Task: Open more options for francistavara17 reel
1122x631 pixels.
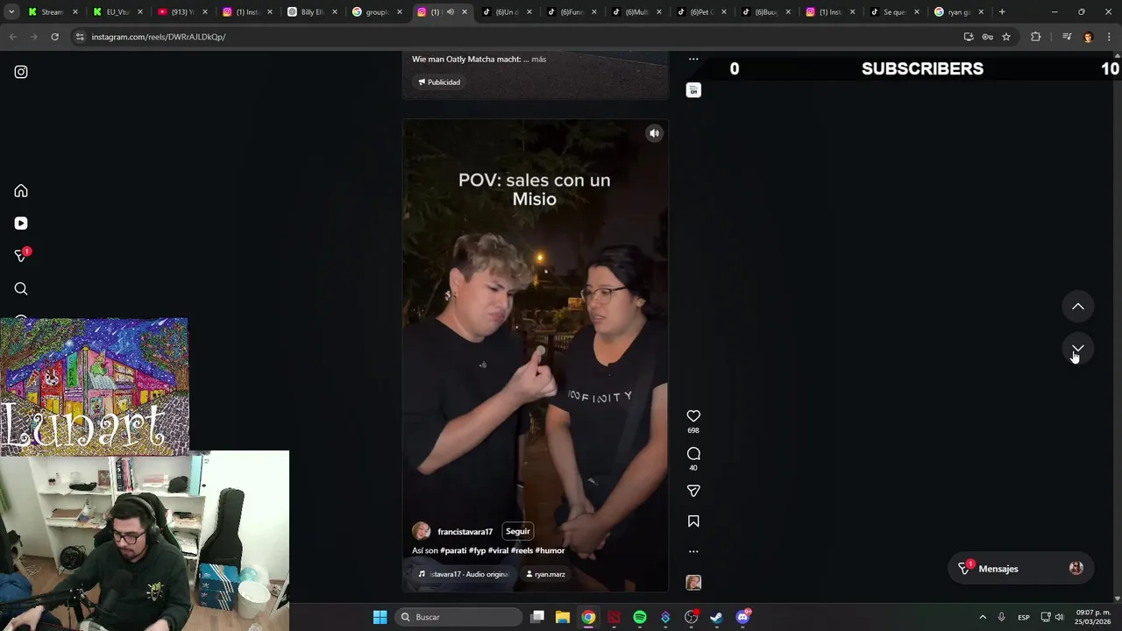Action: 693,551
